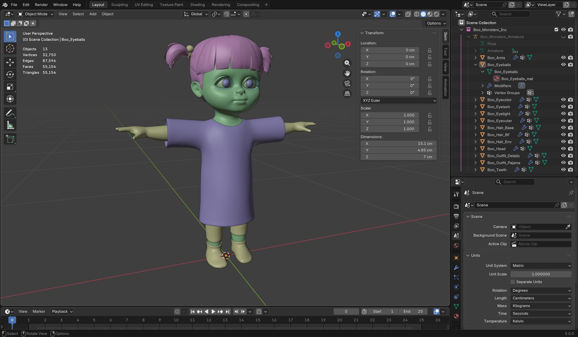Select the Annotate tool
The image size is (578, 337).
(10, 113)
